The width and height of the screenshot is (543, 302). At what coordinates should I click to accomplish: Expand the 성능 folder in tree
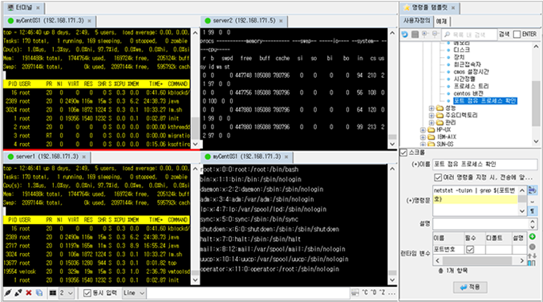432,108
